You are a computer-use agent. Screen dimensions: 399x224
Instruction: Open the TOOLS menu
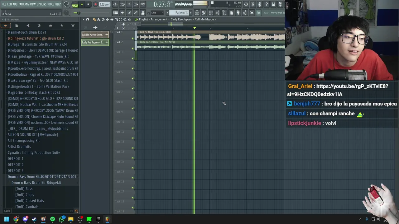coord(50,4)
